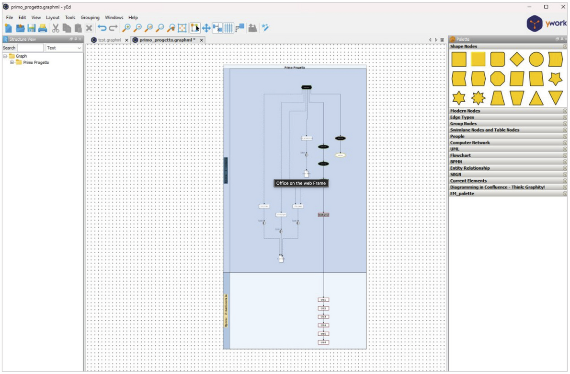Switch to the test.graphml tab
Viewport: 570px width, 374px height.
[109, 40]
